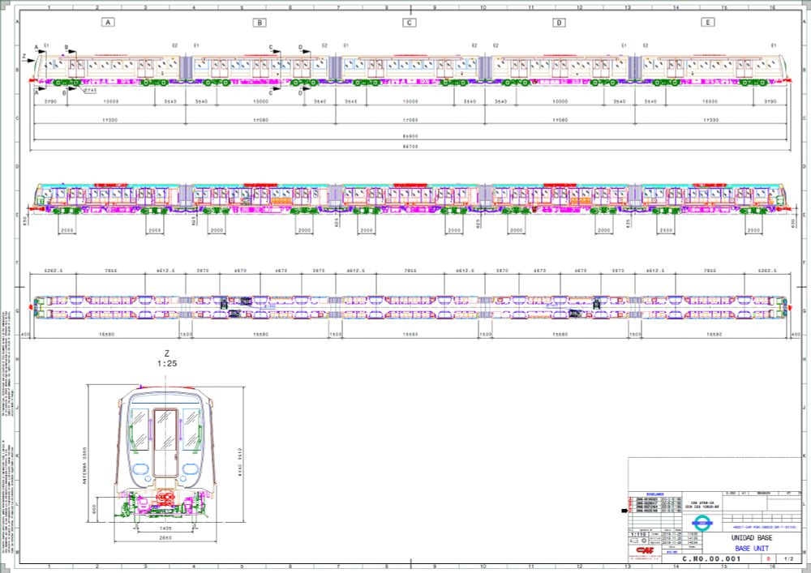
Task: Click the top section arrow labeled C
Action: 275,50
